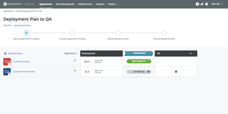Viewport: 228px width, 114px height.
Task: Select the Add the applications to deploy step
Action: pos(26,33)
